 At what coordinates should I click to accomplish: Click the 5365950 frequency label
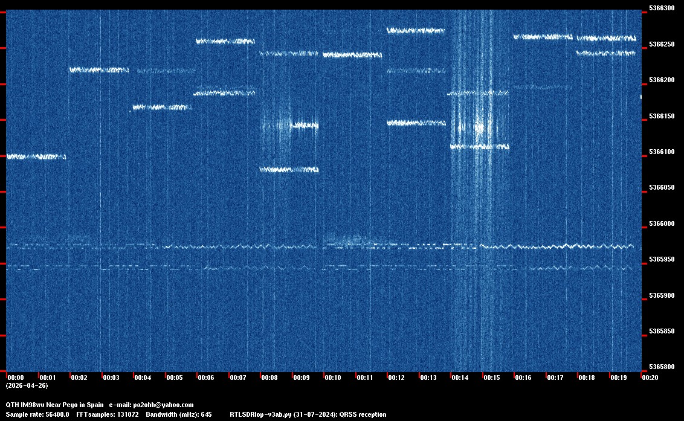[661, 260]
